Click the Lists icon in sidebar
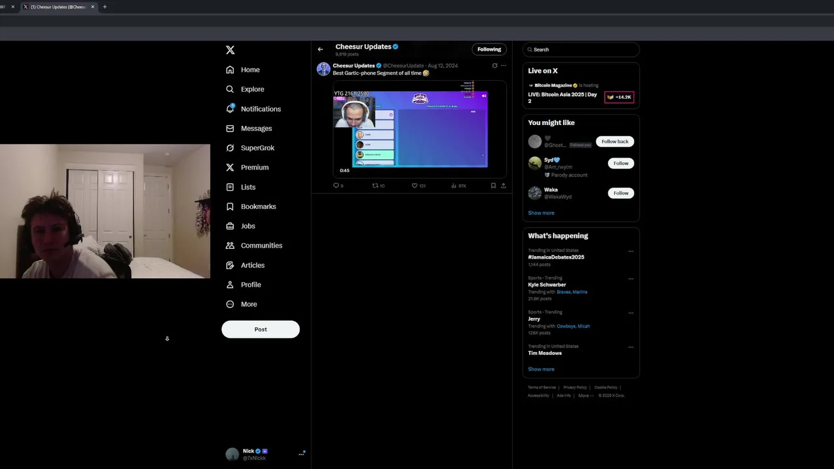The height and width of the screenshot is (469, 834). pos(230,187)
